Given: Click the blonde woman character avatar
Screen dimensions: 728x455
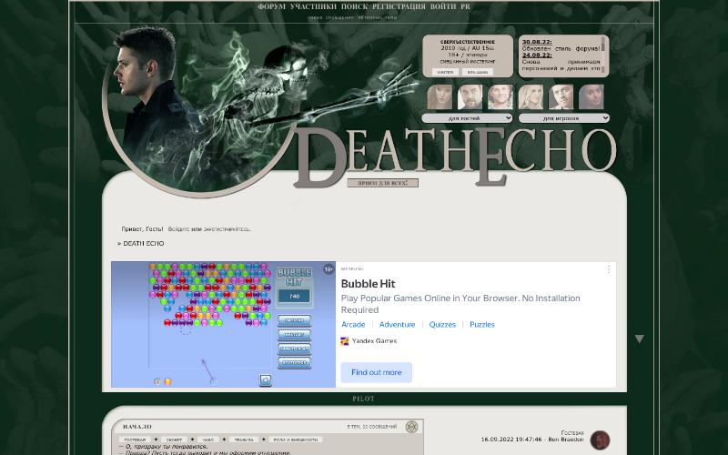Looking at the screenshot, I should point(531,96).
